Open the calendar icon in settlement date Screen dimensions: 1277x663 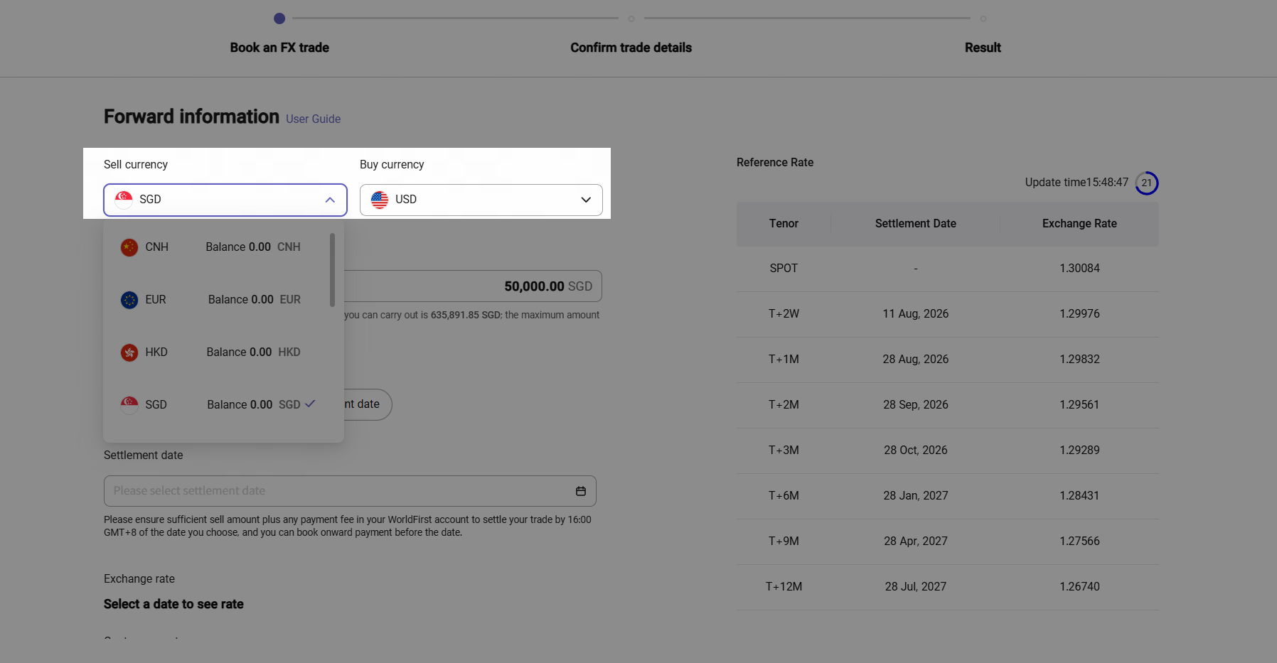click(581, 491)
